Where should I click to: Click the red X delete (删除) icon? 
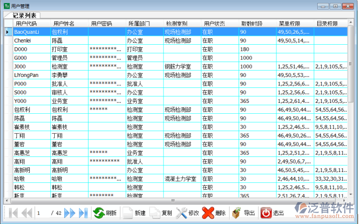pos(208,213)
